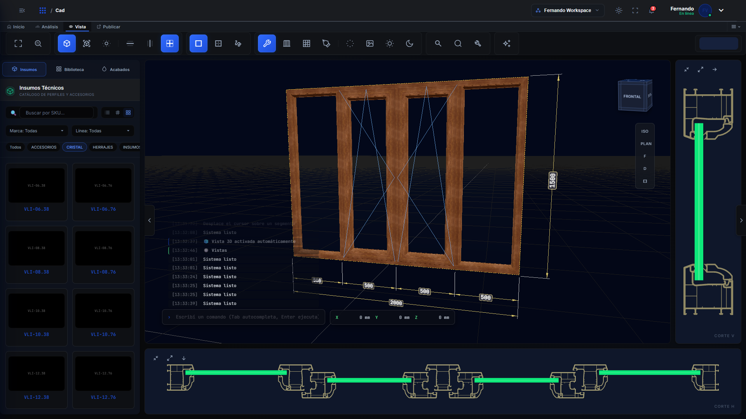Screen dimensions: 746x419
Task: Select the HERRAJES filter chip
Action: tap(103, 147)
